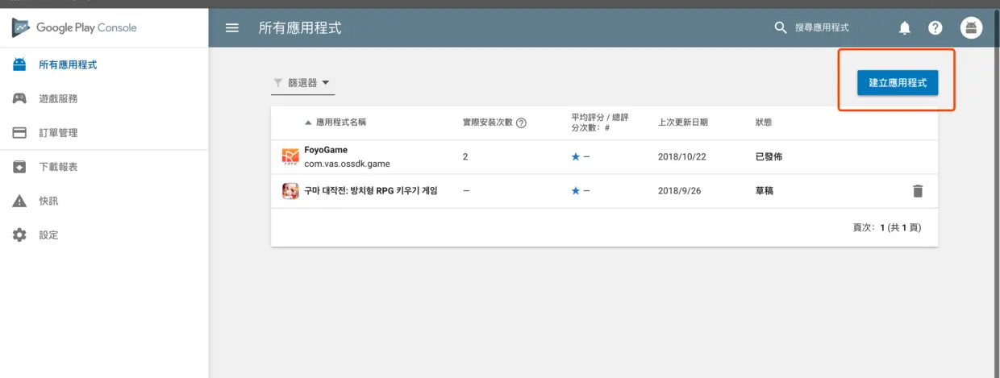This screenshot has height=378, width=1000.
Task: Sort by 應用程式名稱 column arrow
Action: [308, 123]
